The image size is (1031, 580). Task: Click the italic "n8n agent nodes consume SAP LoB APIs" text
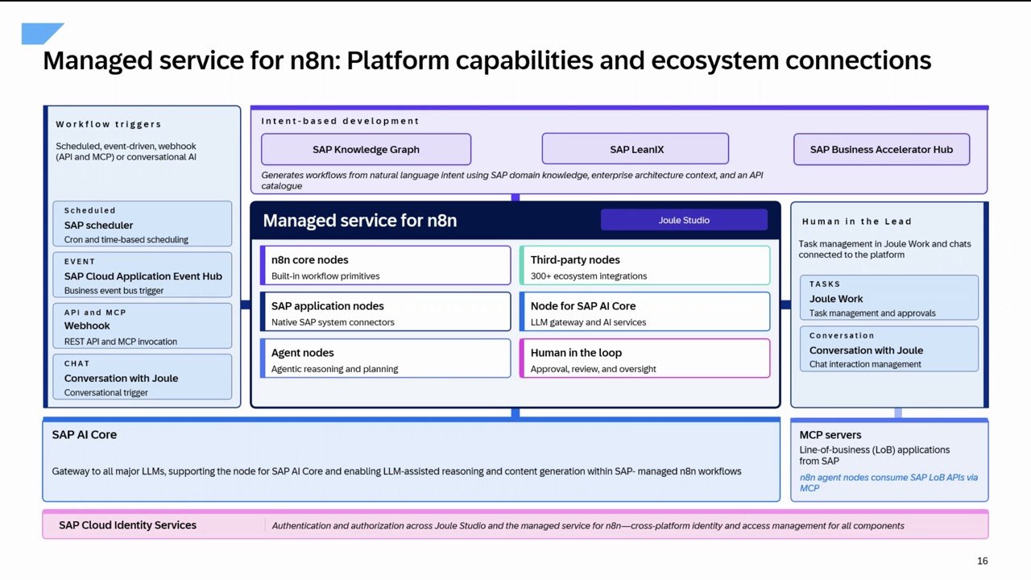pos(888,483)
